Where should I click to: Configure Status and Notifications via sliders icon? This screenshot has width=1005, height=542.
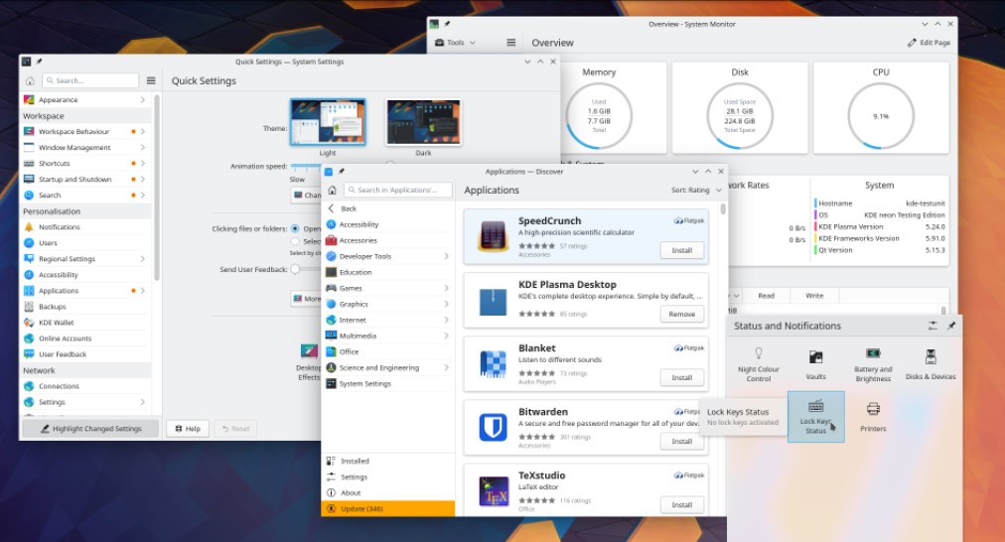tap(933, 326)
